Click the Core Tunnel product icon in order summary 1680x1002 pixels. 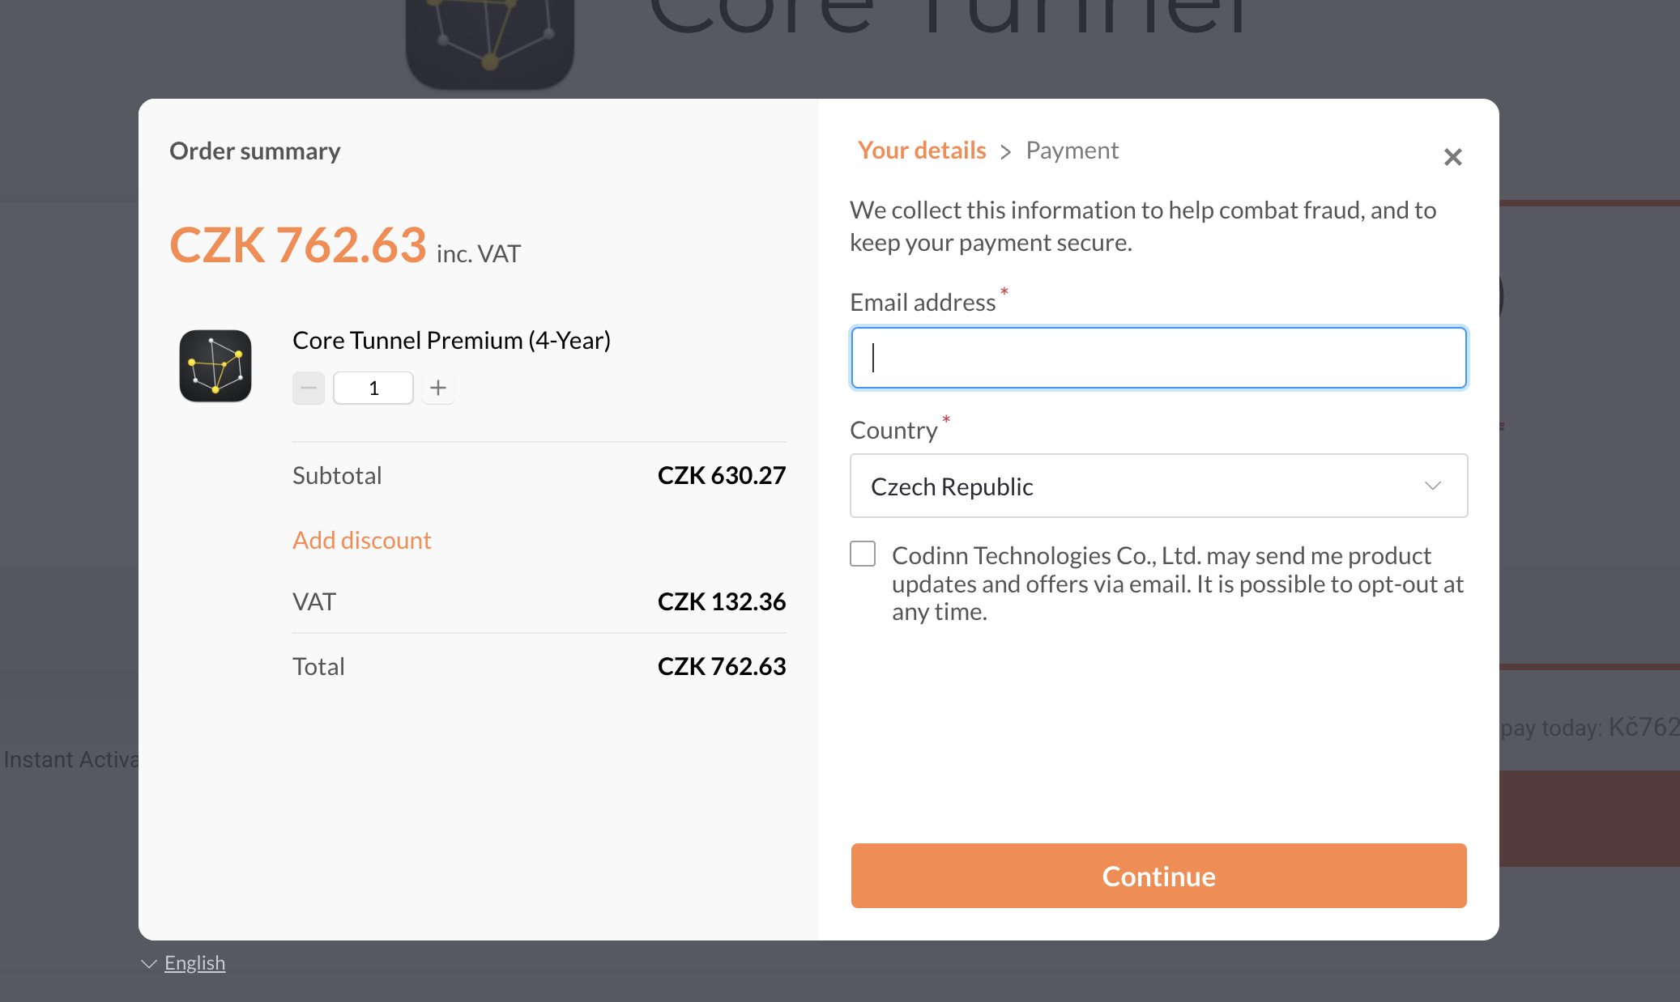[215, 366]
